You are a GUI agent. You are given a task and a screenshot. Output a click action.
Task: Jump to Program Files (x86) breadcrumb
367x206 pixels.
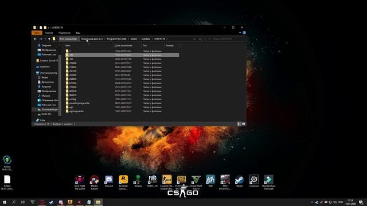[116, 39]
